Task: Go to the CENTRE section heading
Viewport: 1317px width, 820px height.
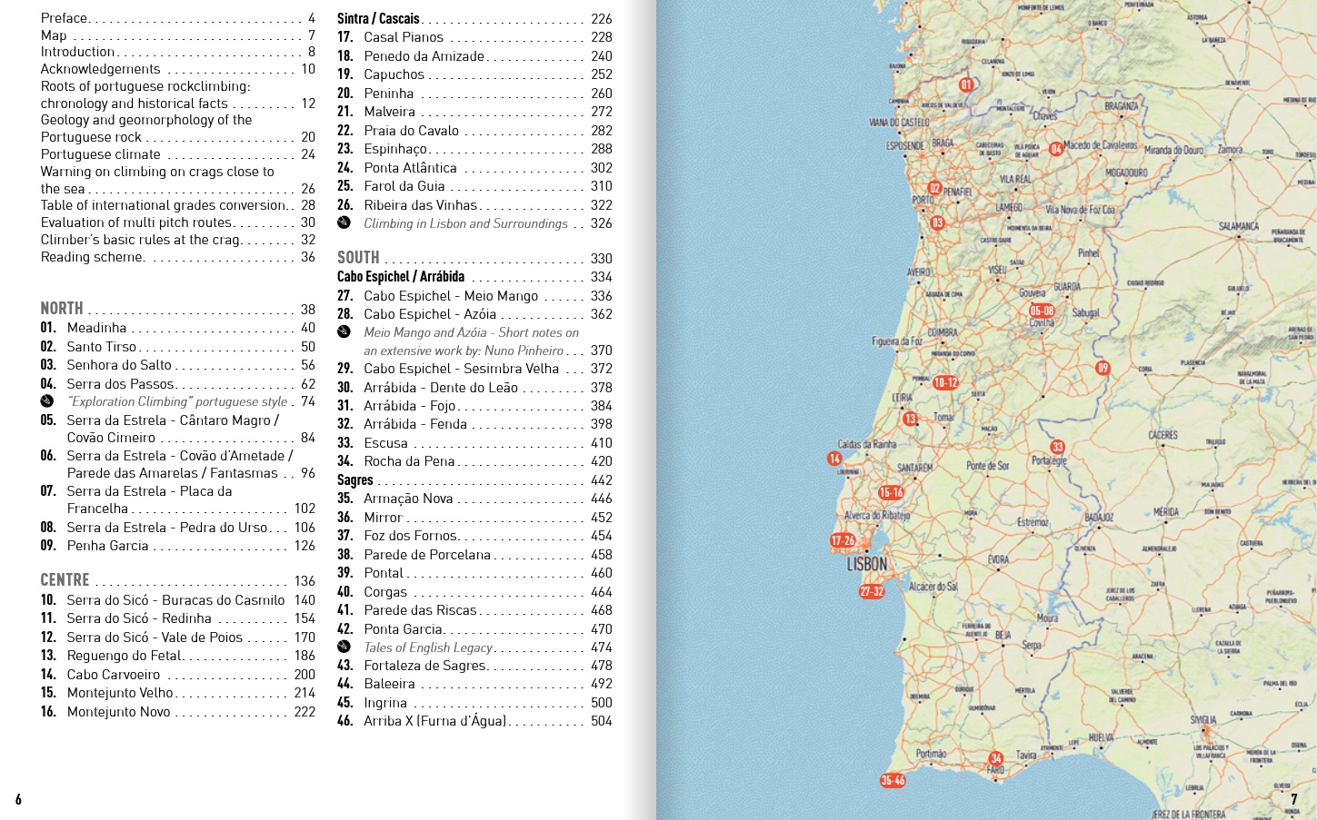Action: coord(65,580)
